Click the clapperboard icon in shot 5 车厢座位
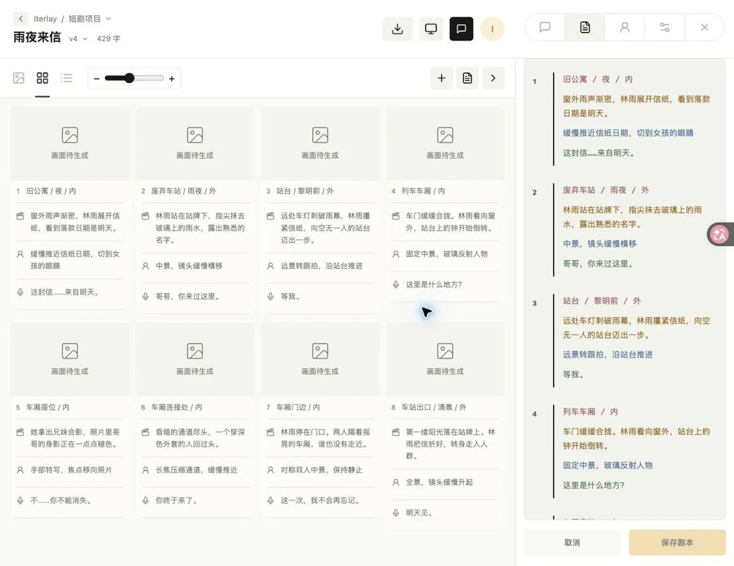734x566 pixels. click(20, 432)
